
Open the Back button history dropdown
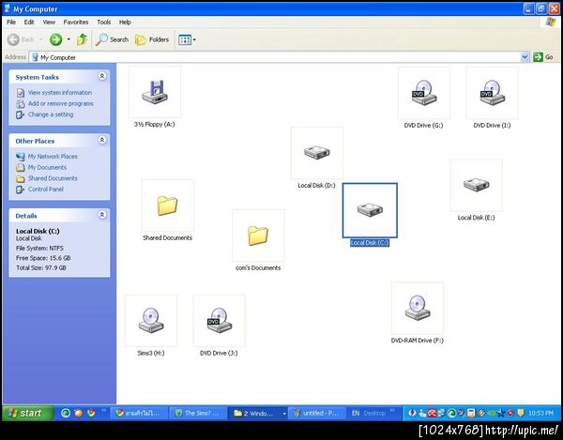click(41, 39)
